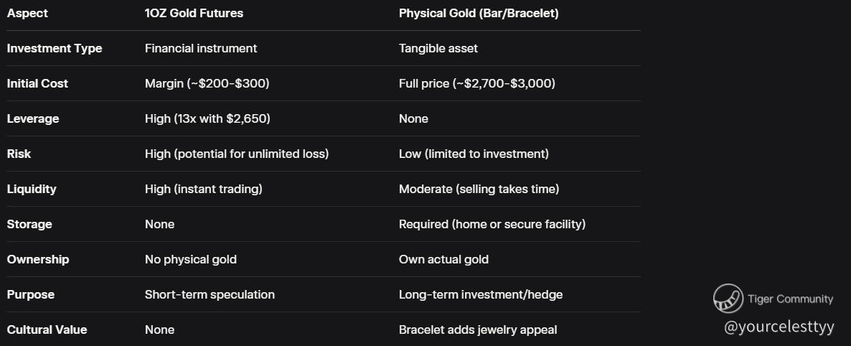This screenshot has height=346, width=851.
Task: Select the Aspect column header
Action: point(27,13)
